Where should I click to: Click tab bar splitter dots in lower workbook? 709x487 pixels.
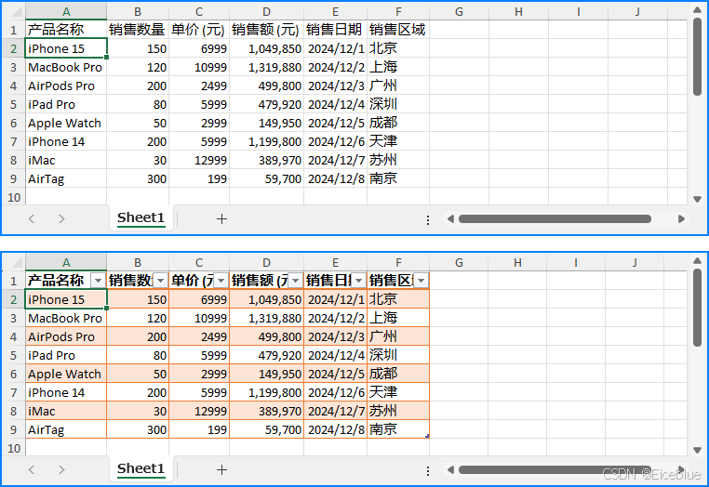coord(428,471)
